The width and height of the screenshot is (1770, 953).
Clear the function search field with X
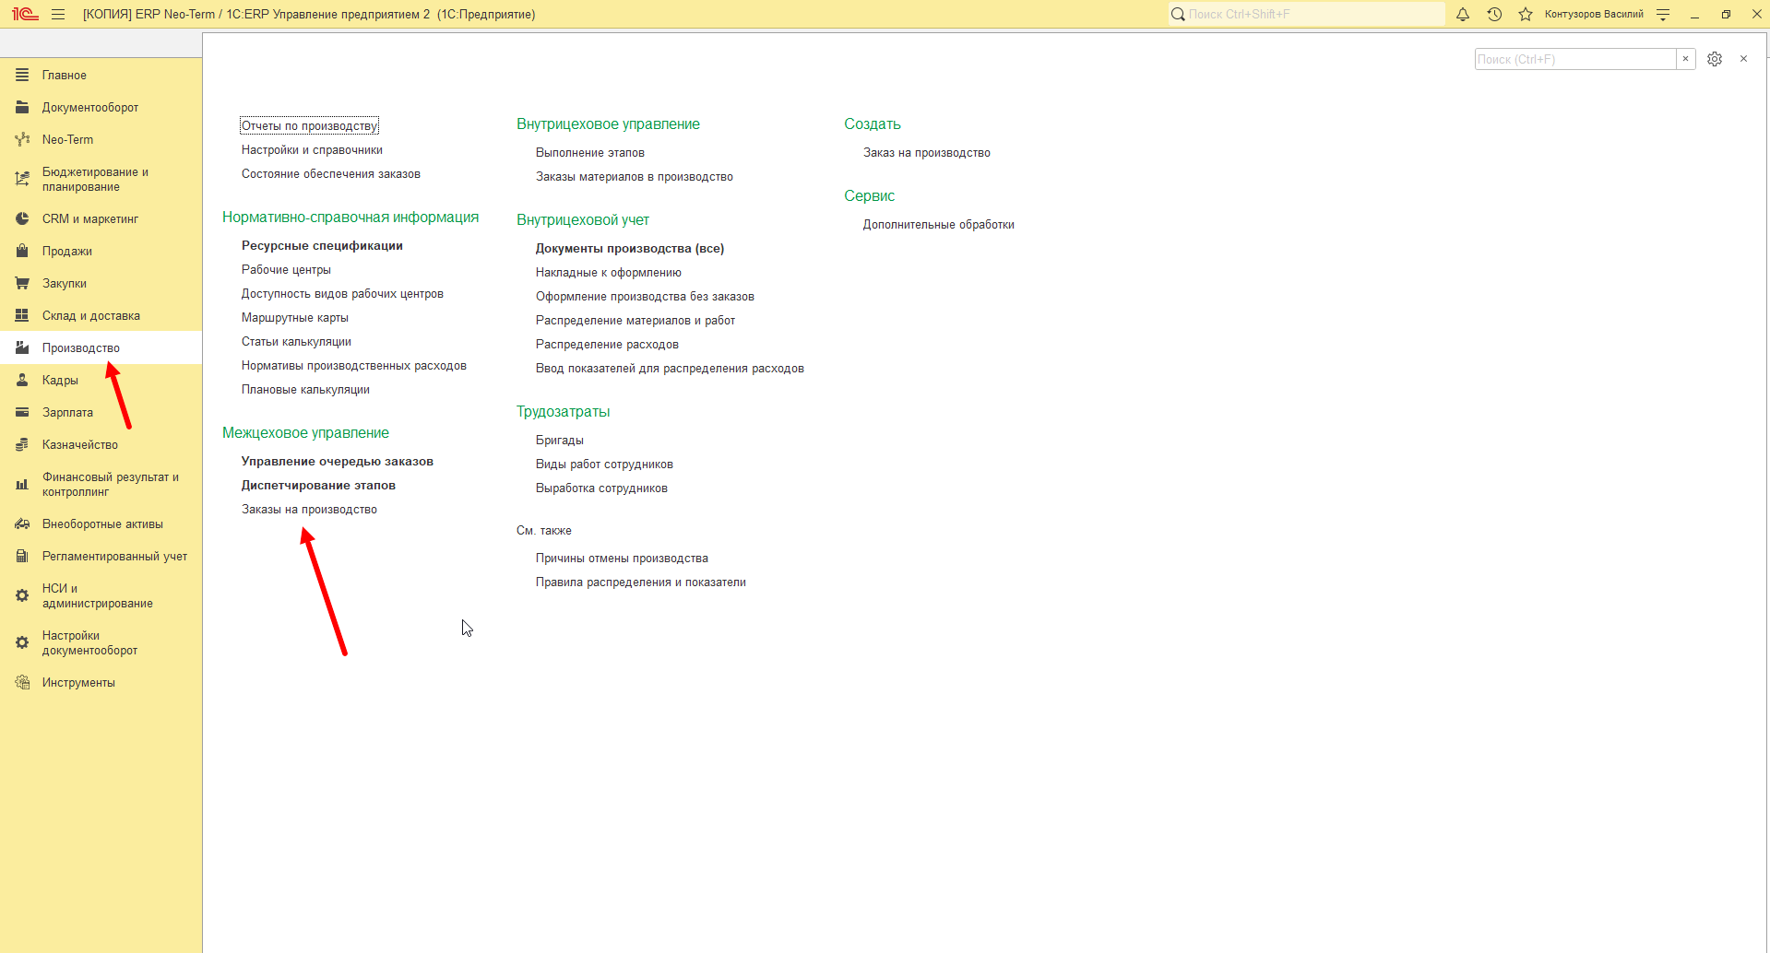click(1686, 59)
